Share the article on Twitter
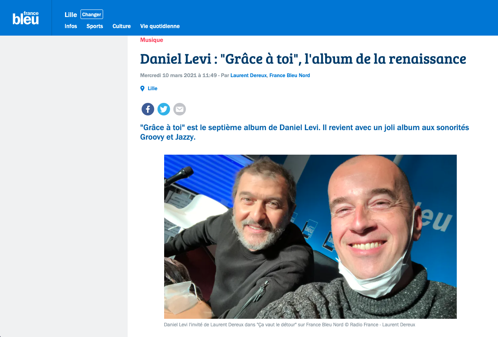498x337 pixels. point(164,109)
